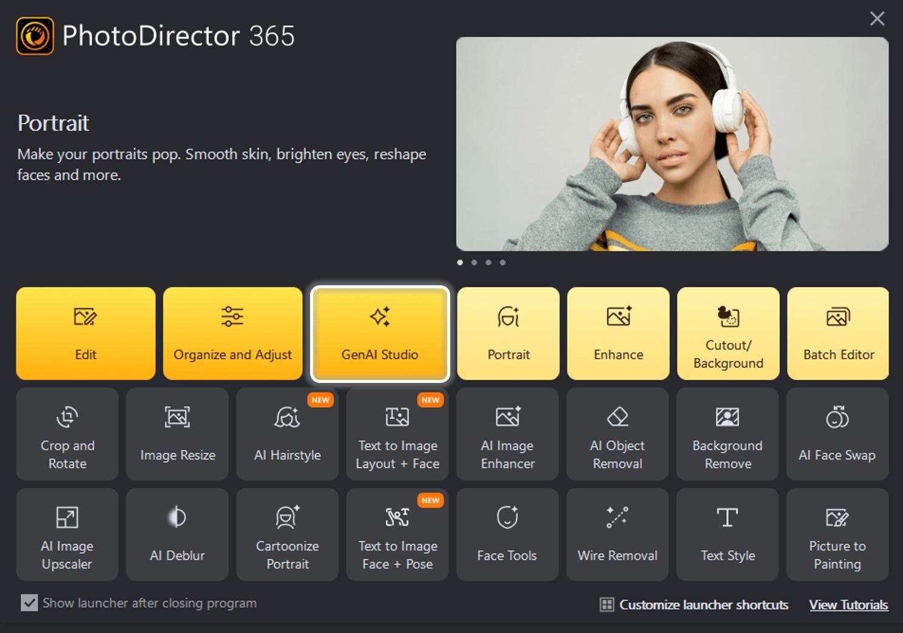The width and height of the screenshot is (903, 633).
Task: Open AI Deblur tool
Action: [x=177, y=535]
